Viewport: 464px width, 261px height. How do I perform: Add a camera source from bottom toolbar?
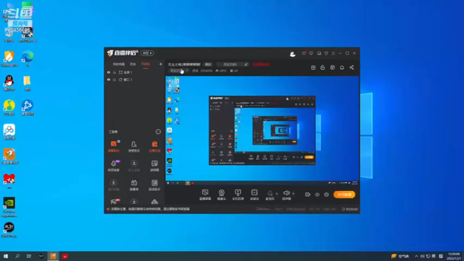(x=222, y=195)
